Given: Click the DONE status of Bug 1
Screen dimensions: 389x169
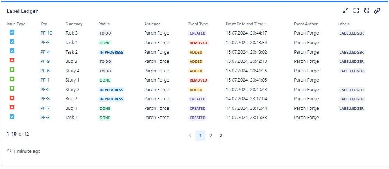Looking at the screenshot, I should [x=105, y=108].
